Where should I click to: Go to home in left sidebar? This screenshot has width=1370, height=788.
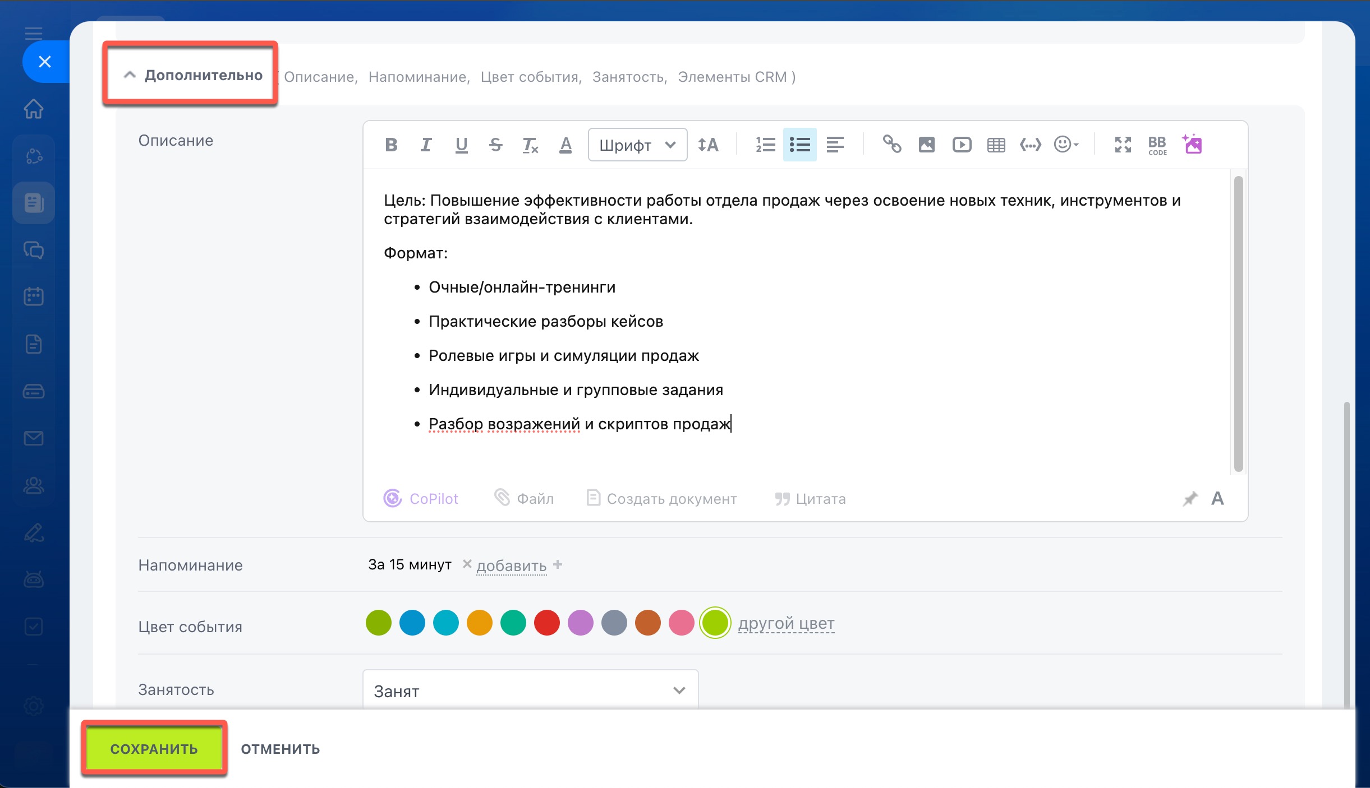(x=34, y=109)
